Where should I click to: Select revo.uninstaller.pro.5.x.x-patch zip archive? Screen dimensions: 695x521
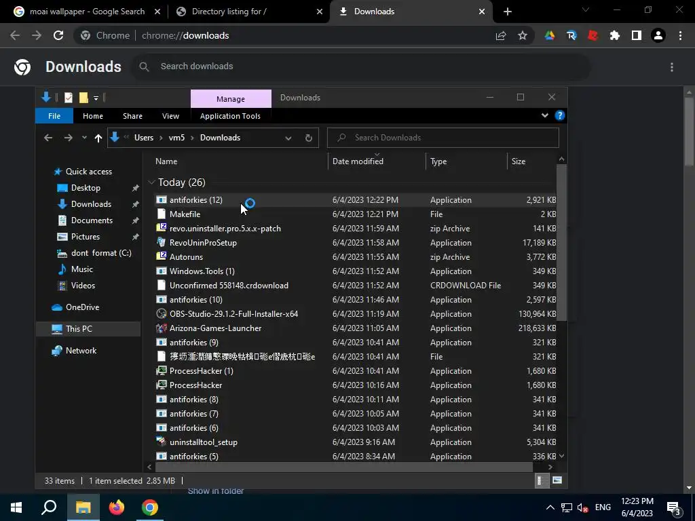(x=354, y=228)
